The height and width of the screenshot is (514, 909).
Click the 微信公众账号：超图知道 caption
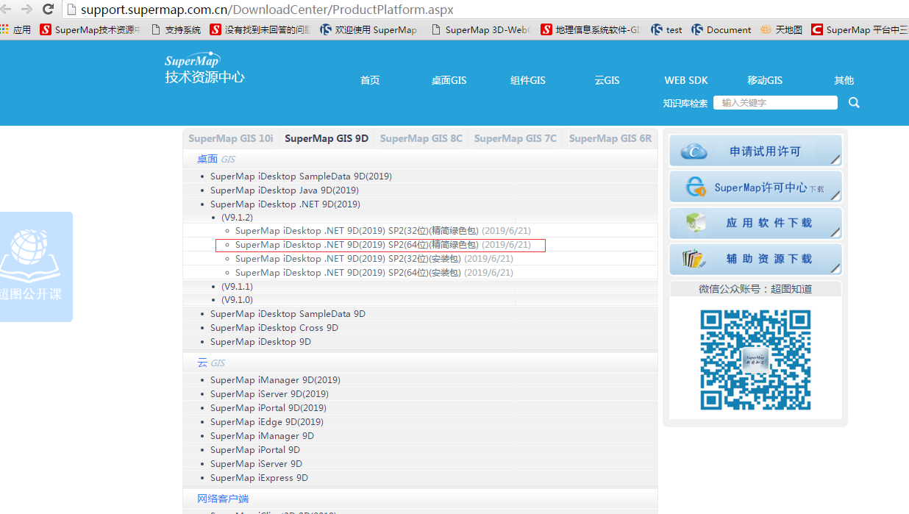tap(755, 289)
